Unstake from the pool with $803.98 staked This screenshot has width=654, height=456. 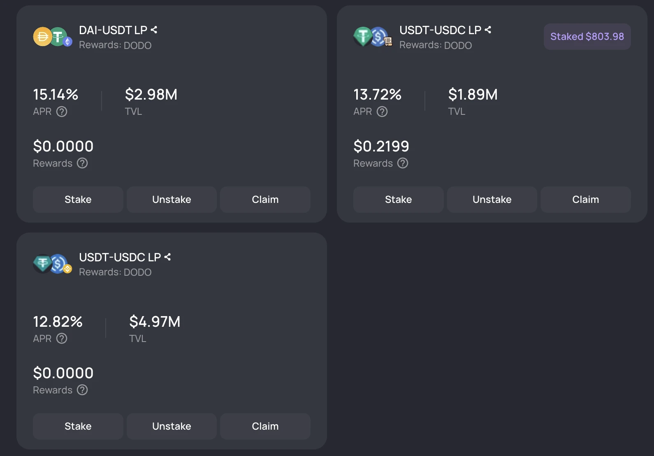click(x=492, y=200)
